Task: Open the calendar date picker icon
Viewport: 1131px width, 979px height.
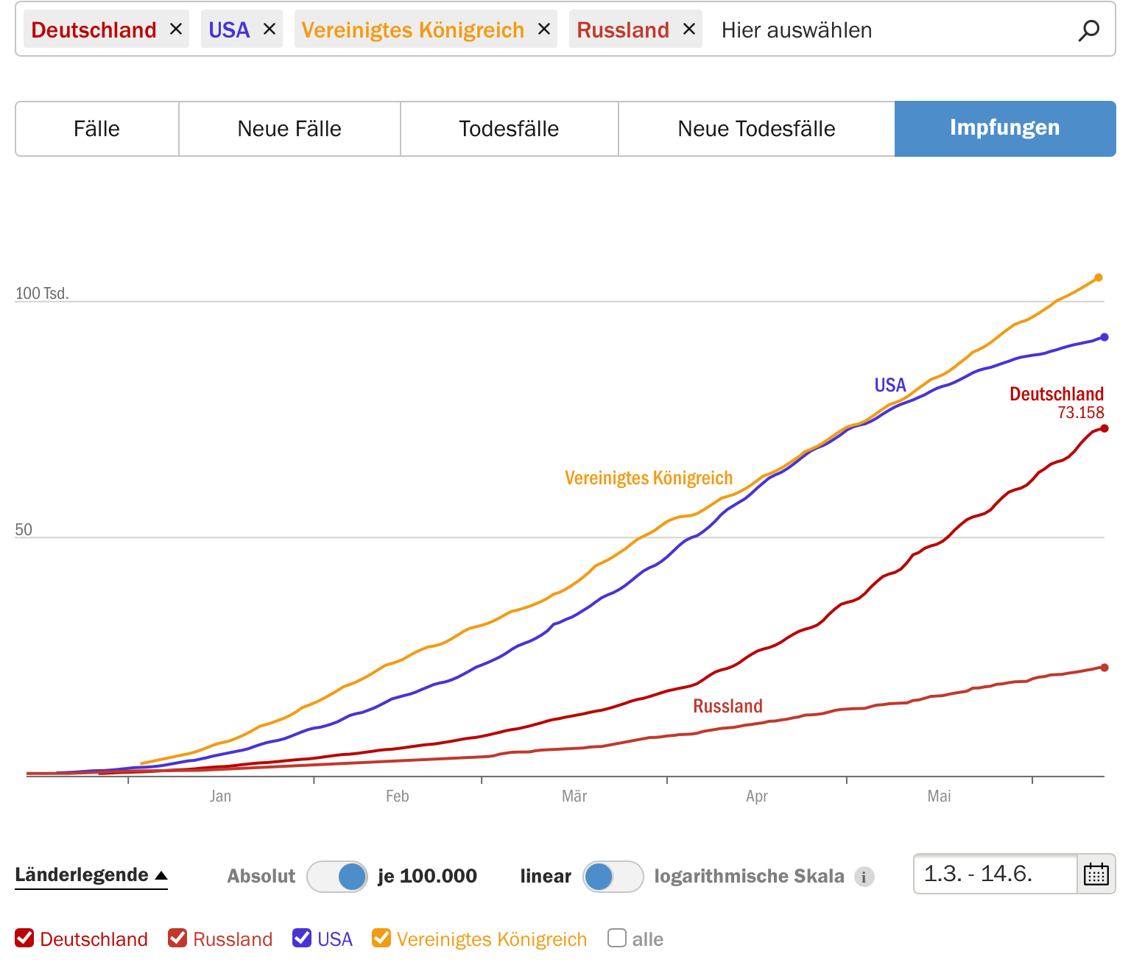Action: point(1096,874)
